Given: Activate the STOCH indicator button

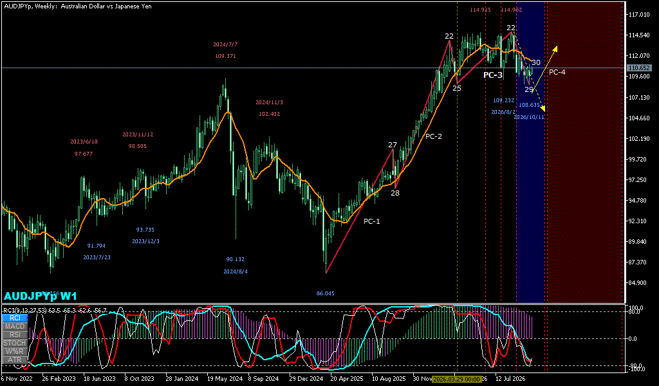Looking at the screenshot, I should (15, 343).
